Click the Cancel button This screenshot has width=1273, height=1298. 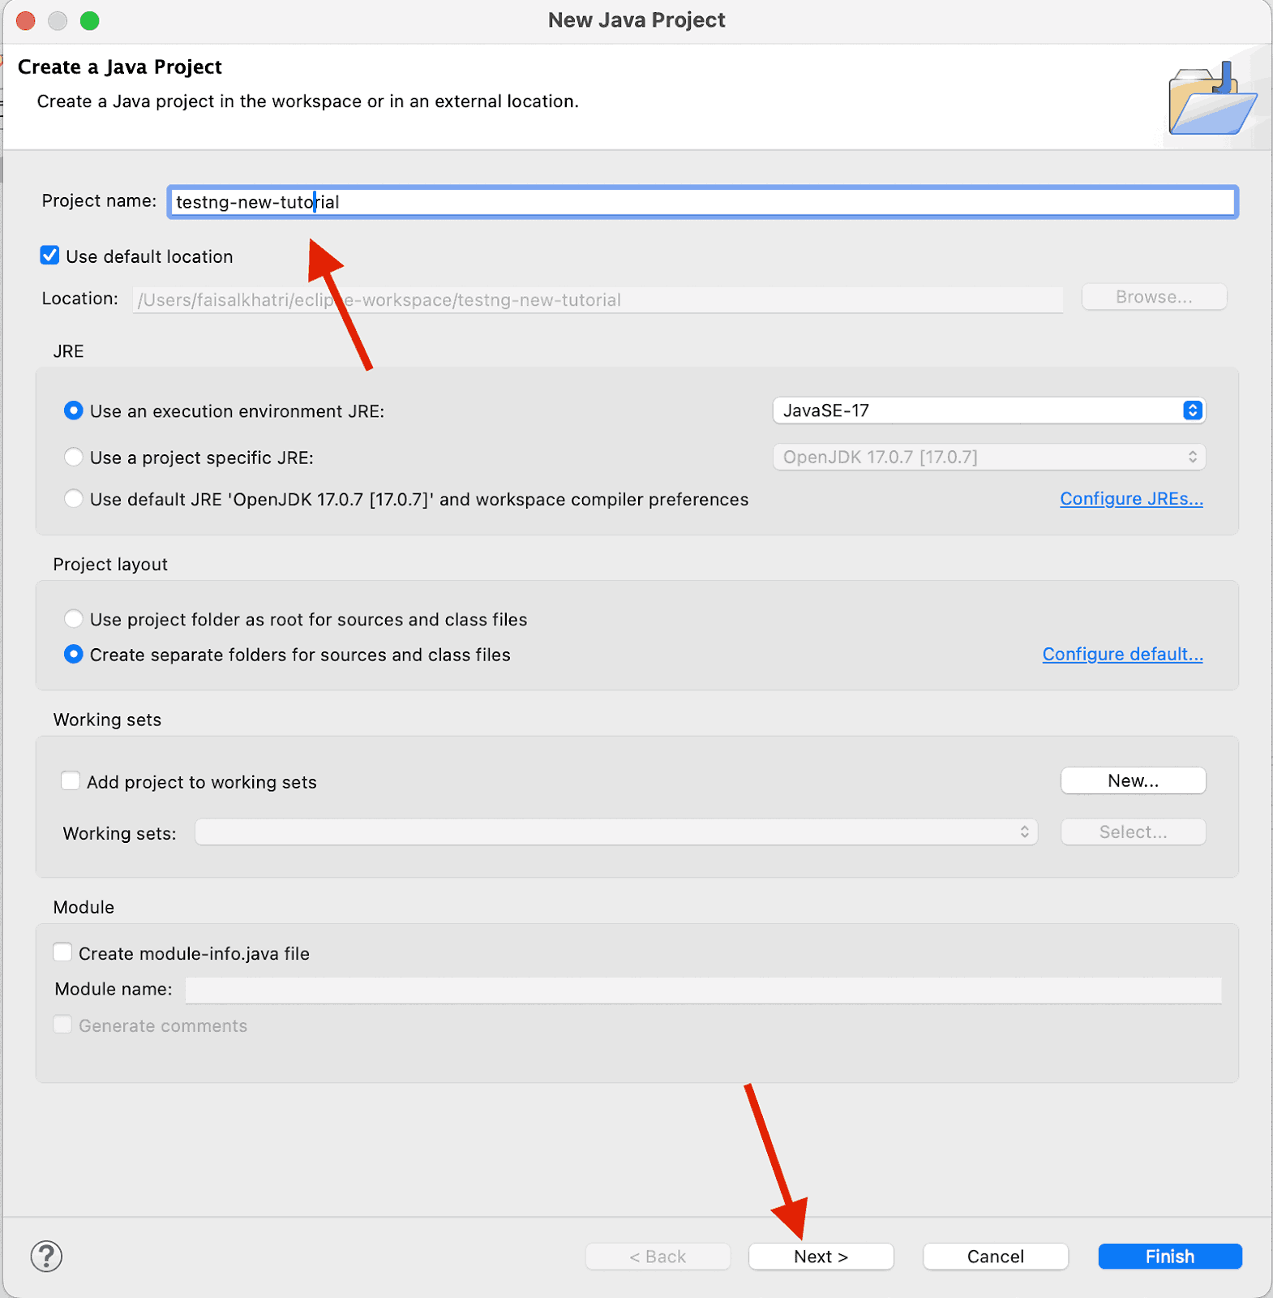995,1257
